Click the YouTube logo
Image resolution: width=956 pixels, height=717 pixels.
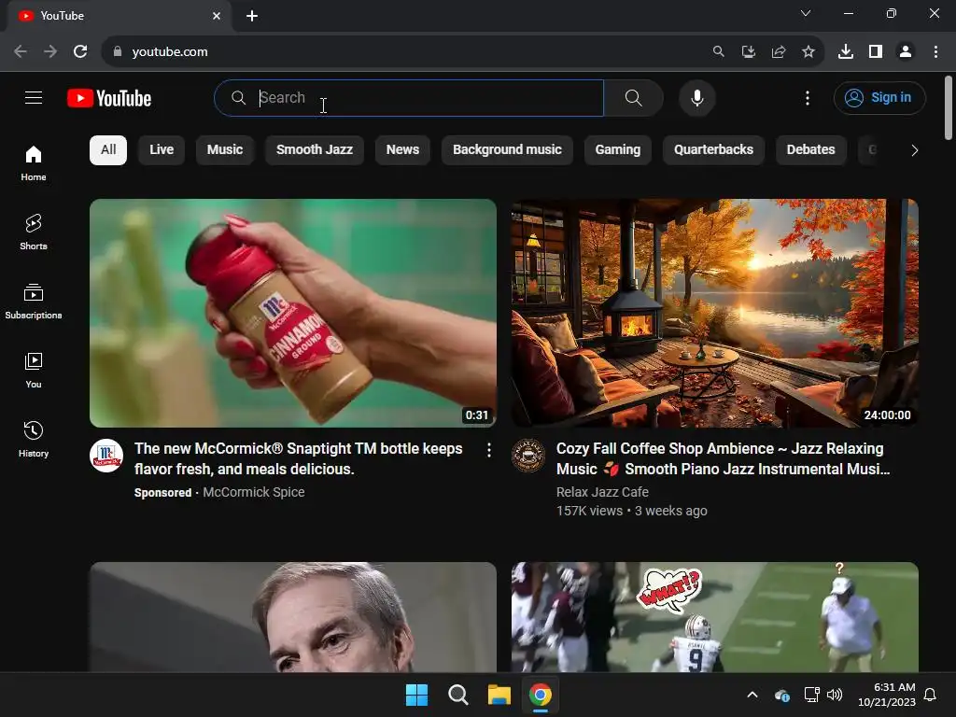pyautogui.click(x=109, y=98)
